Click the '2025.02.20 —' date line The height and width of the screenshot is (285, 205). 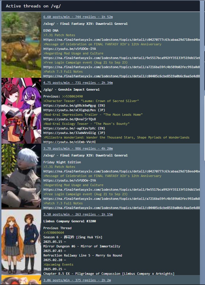(x=55, y=260)
